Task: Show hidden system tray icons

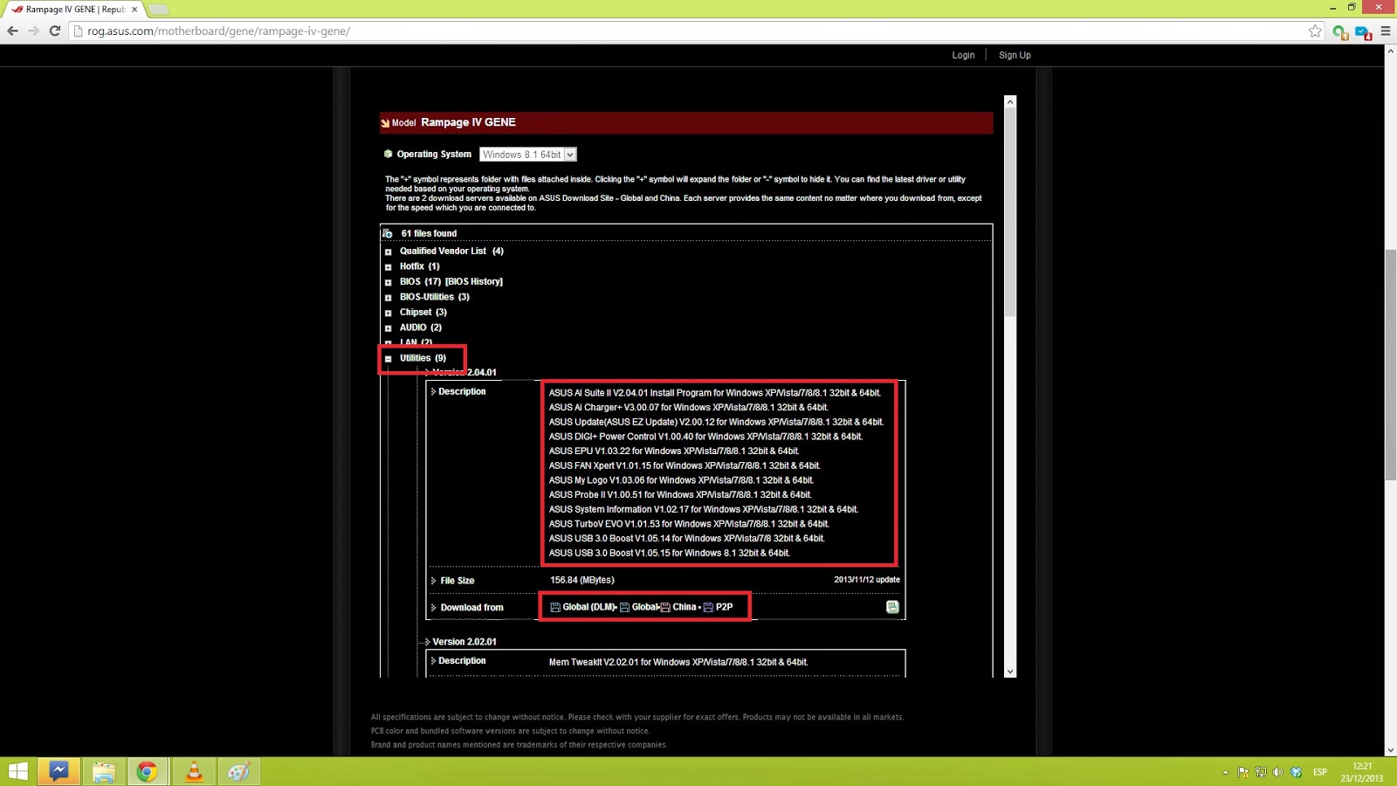Action: coord(1225,772)
